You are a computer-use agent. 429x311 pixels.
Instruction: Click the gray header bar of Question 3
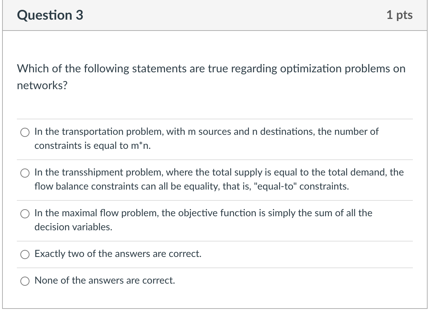[211, 15]
